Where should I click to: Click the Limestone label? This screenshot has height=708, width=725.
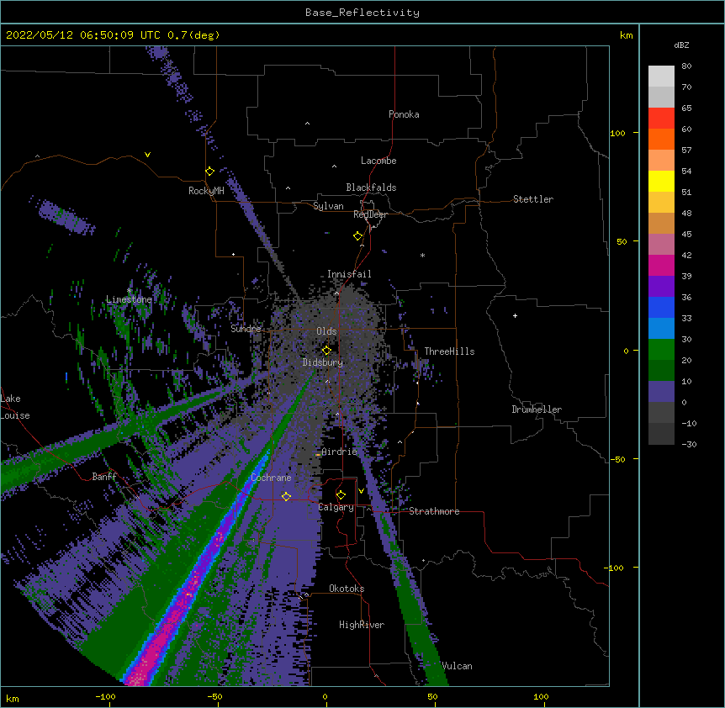(x=129, y=299)
